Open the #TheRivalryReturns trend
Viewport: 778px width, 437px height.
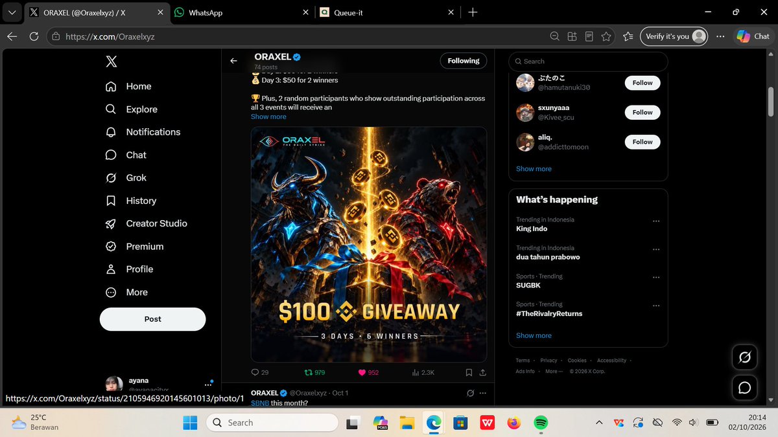pyautogui.click(x=549, y=313)
